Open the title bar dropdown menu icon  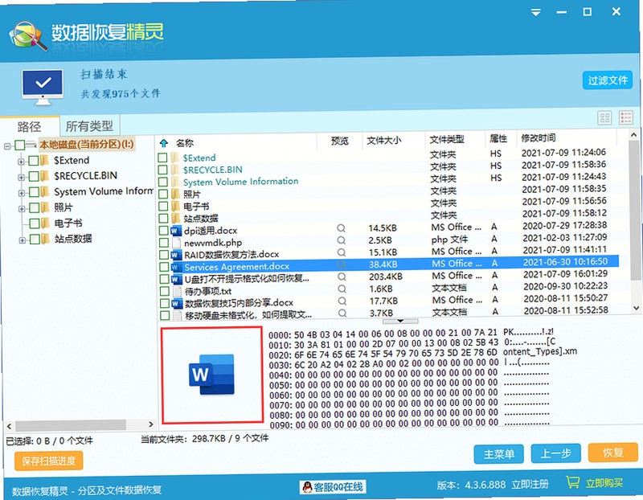pos(535,12)
